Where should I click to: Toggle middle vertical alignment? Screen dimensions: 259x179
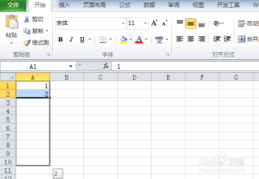click(x=191, y=24)
